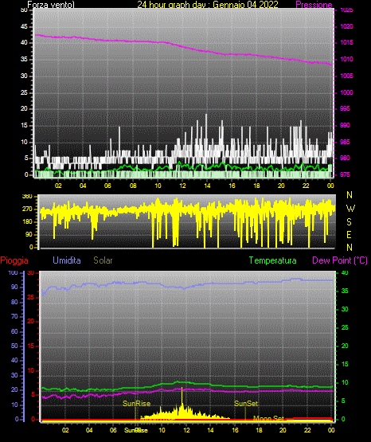Click the 45 wind speed axis value
The width and height of the screenshot is (371, 442).
(24, 27)
